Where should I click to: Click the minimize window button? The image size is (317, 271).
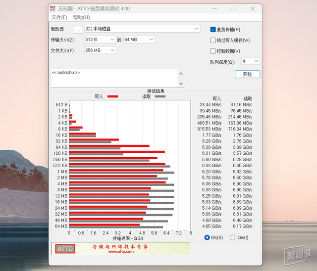pyautogui.click(x=214, y=8)
